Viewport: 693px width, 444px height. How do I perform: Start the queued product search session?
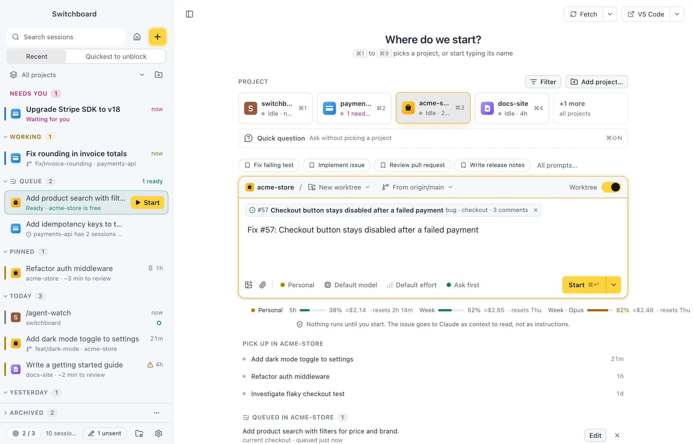147,203
